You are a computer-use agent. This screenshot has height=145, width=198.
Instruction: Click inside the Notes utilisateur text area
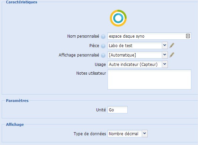click(x=149, y=79)
